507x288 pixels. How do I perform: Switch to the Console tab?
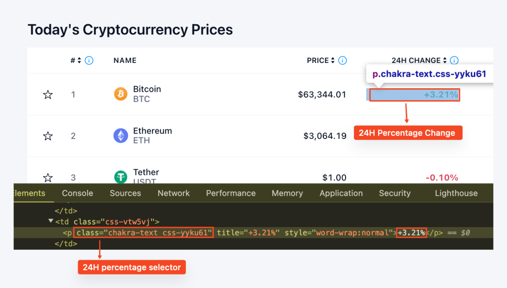pyautogui.click(x=78, y=193)
